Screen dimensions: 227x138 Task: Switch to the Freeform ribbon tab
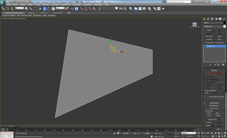pos(32,13)
